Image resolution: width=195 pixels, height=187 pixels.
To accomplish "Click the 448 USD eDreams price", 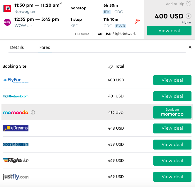I will coord(116,128).
